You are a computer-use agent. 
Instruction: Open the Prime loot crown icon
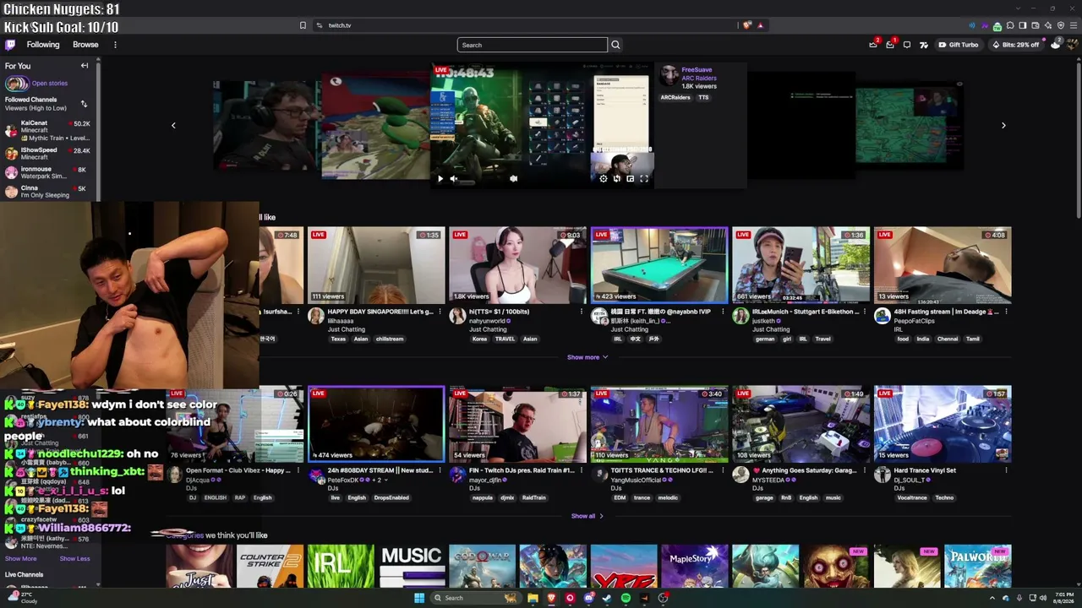click(873, 45)
